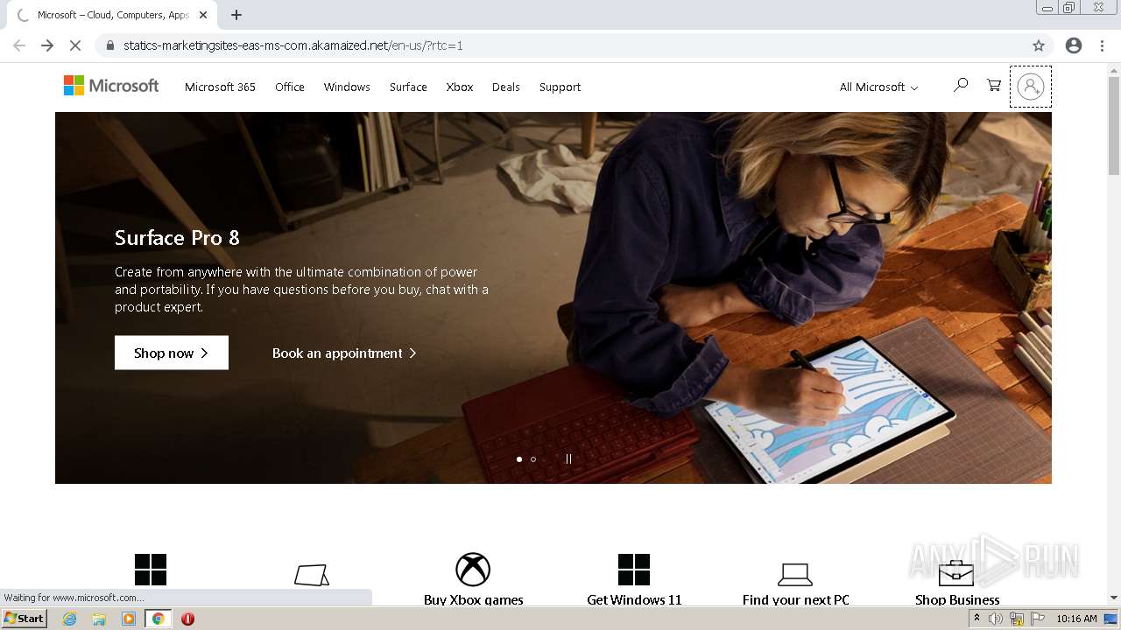The image size is (1121, 630).
Task: Click the briefcase icon for Shop Business
Action: point(956,573)
